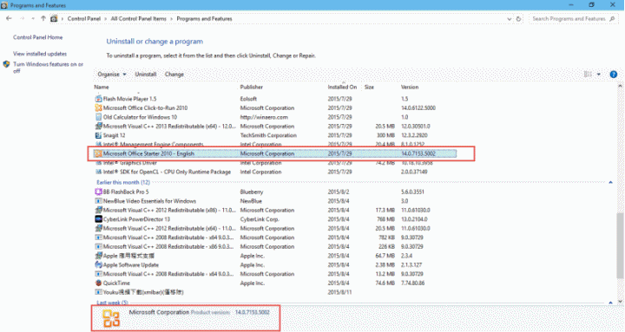The height and width of the screenshot is (332, 625).
Task: Open Control Panel Home link
Action: pyautogui.click(x=38, y=37)
